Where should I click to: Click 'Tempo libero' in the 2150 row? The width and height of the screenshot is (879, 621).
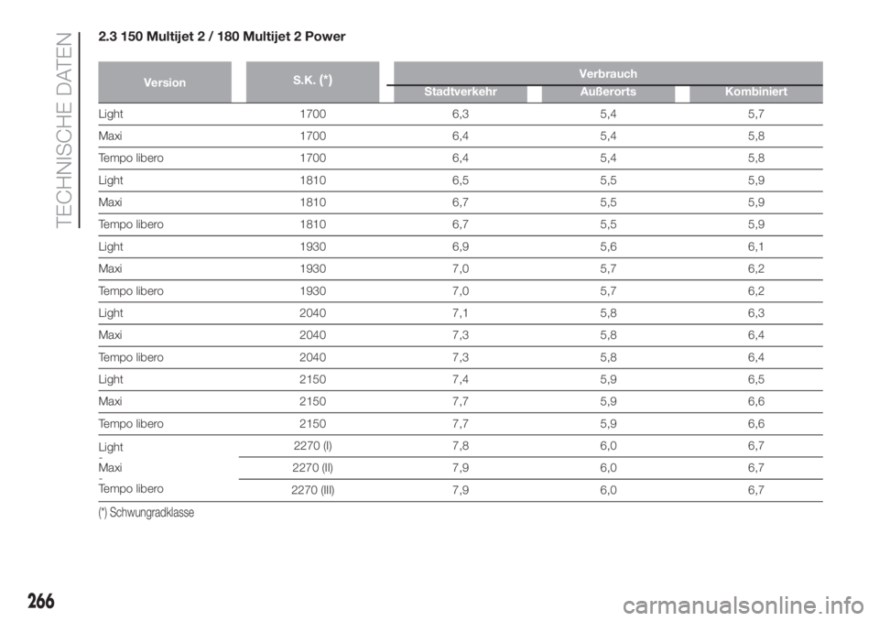click(131, 423)
